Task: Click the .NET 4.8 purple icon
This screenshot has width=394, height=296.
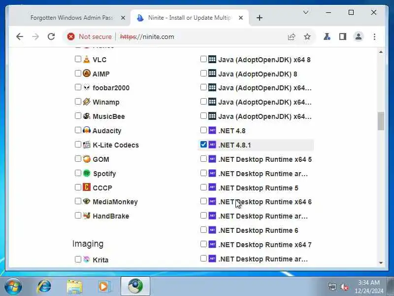Action: pyautogui.click(x=212, y=130)
